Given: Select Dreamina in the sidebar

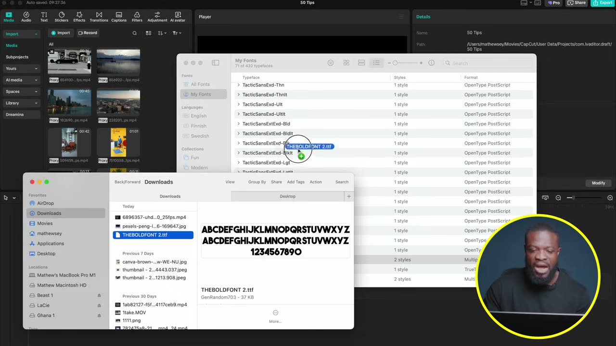Looking at the screenshot, I should 22,114.
